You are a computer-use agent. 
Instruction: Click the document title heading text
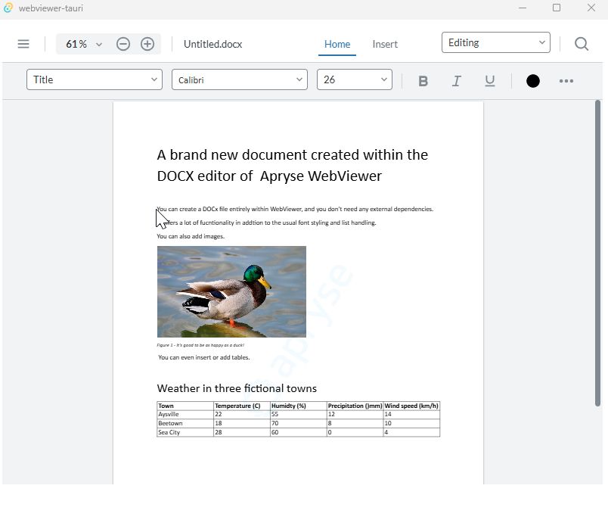click(293, 166)
